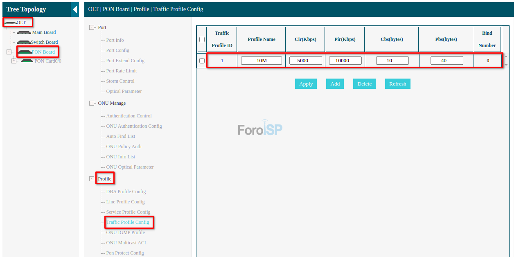521x257 pixels.
Task: Expand the PON Card0/0 tree node
Action: 14,61
